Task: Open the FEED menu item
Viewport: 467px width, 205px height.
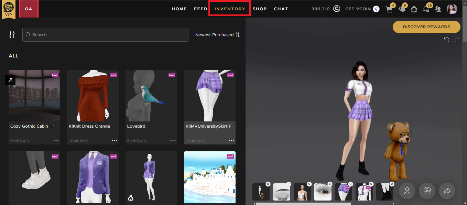Action: tap(200, 9)
